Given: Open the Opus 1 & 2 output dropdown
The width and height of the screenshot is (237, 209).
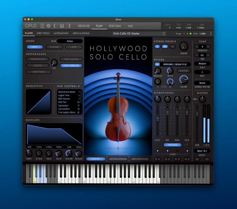Looking at the screenshot, I should click(202, 151).
